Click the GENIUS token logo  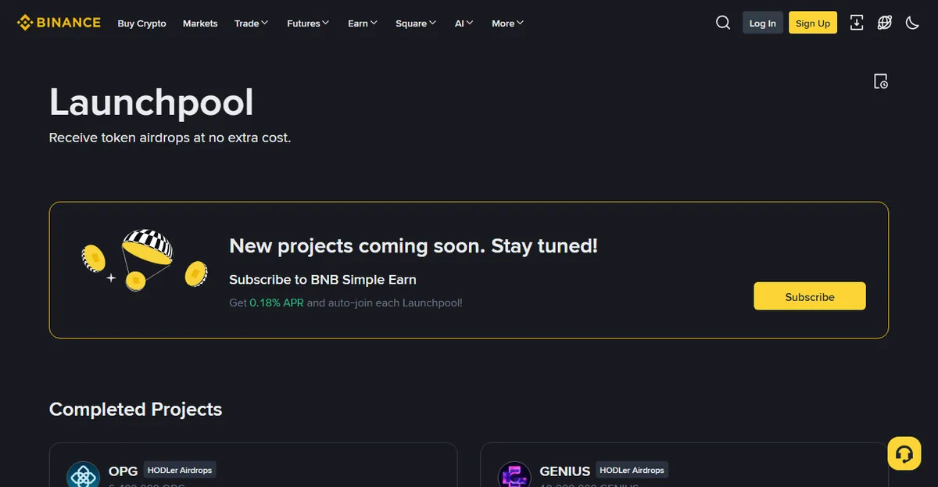point(514,474)
